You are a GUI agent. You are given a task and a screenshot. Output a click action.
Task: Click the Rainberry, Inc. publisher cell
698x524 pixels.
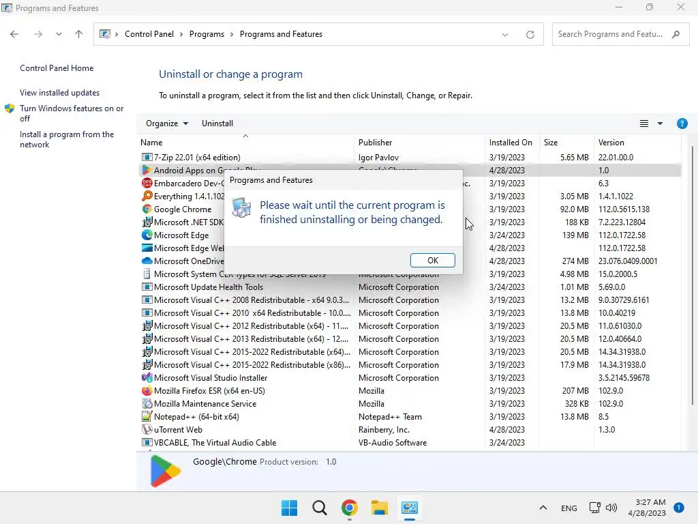click(384, 430)
